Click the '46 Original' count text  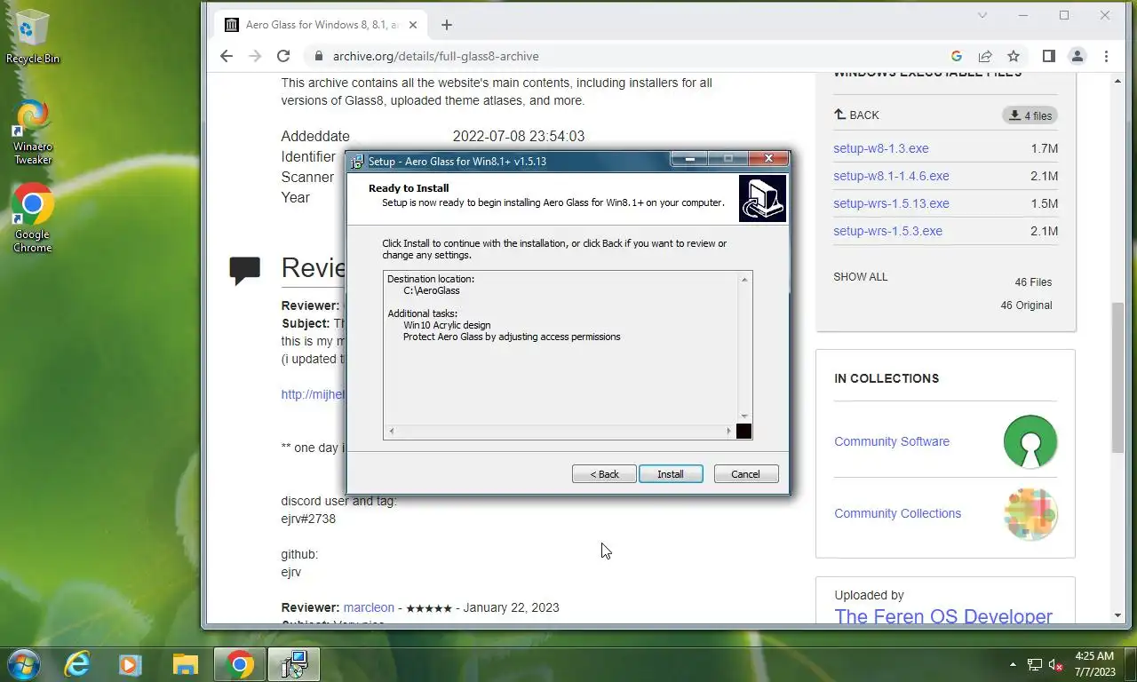point(1026,305)
